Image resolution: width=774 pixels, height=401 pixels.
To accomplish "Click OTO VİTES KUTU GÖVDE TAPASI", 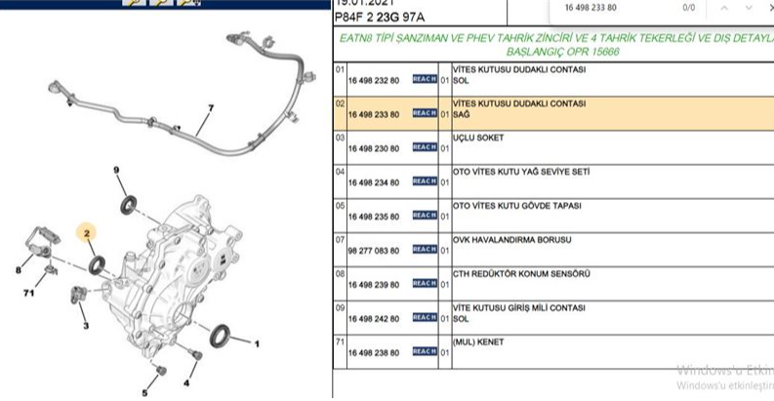I will point(517,206).
